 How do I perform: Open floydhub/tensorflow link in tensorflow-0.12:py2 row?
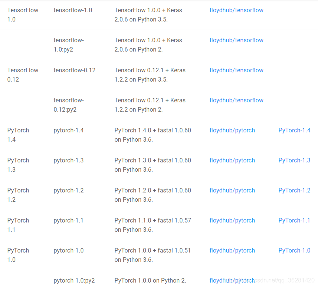pyautogui.click(x=236, y=100)
